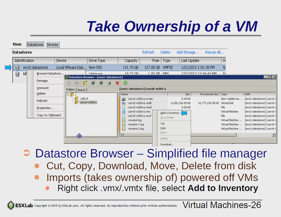This screenshot has height=217, width=281.
Task: Click the document with green arrow toolbar icon
Action: pyautogui.click(x=109, y=83)
